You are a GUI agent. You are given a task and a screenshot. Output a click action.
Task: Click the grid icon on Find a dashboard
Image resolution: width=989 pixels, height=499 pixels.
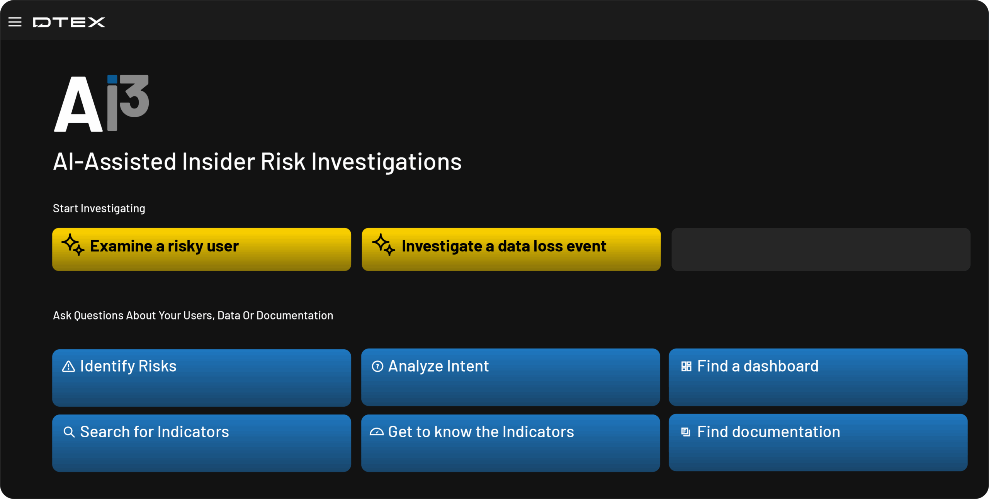[x=686, y=366]
